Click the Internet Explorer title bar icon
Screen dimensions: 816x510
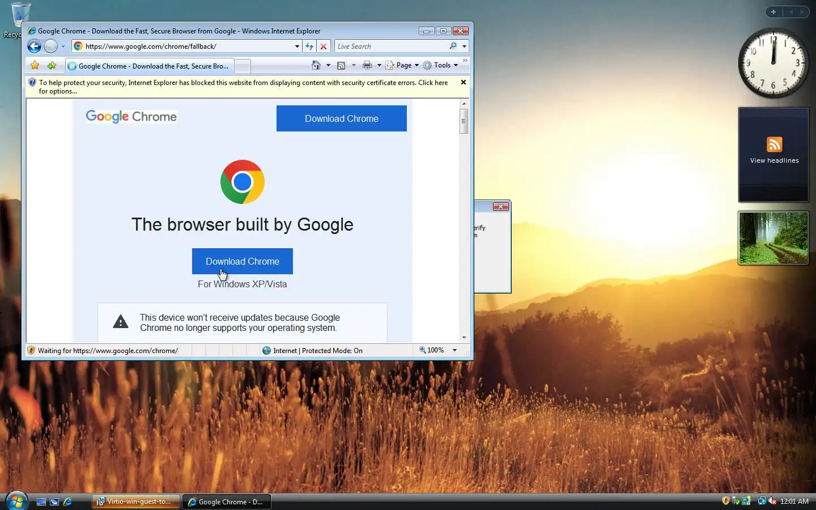[x=32, y=31]
